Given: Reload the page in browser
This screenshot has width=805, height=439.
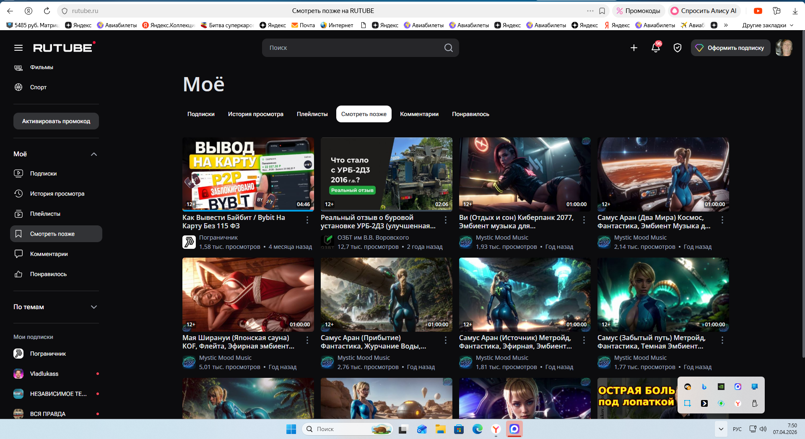Looking at the screenshot, I should [47, 11].
